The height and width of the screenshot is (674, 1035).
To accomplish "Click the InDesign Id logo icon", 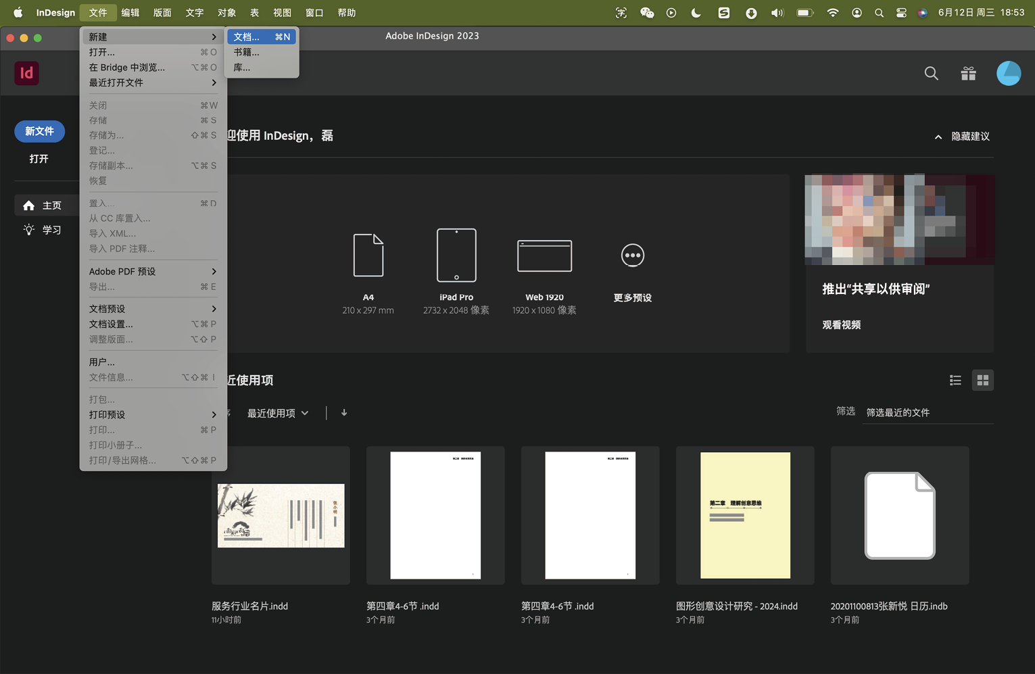I will tap(27, 73).
